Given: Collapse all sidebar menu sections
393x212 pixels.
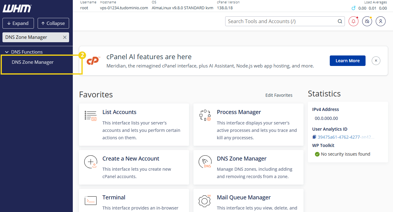Looking at the screenshot, I should pos(53,23).
